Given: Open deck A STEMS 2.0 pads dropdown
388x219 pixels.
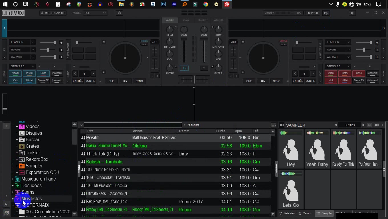Looking at the screenshot, I should pos(22,66).
